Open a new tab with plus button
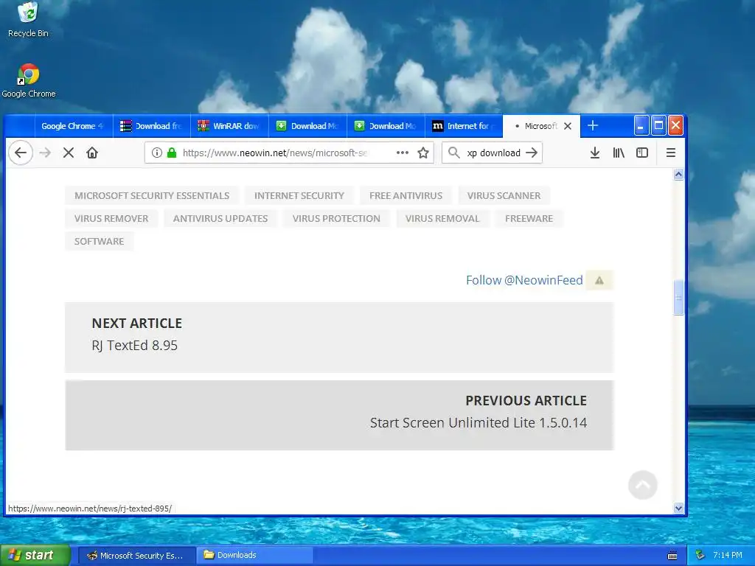The height and width of the screenshot is (566, 755). coord(593,125)
